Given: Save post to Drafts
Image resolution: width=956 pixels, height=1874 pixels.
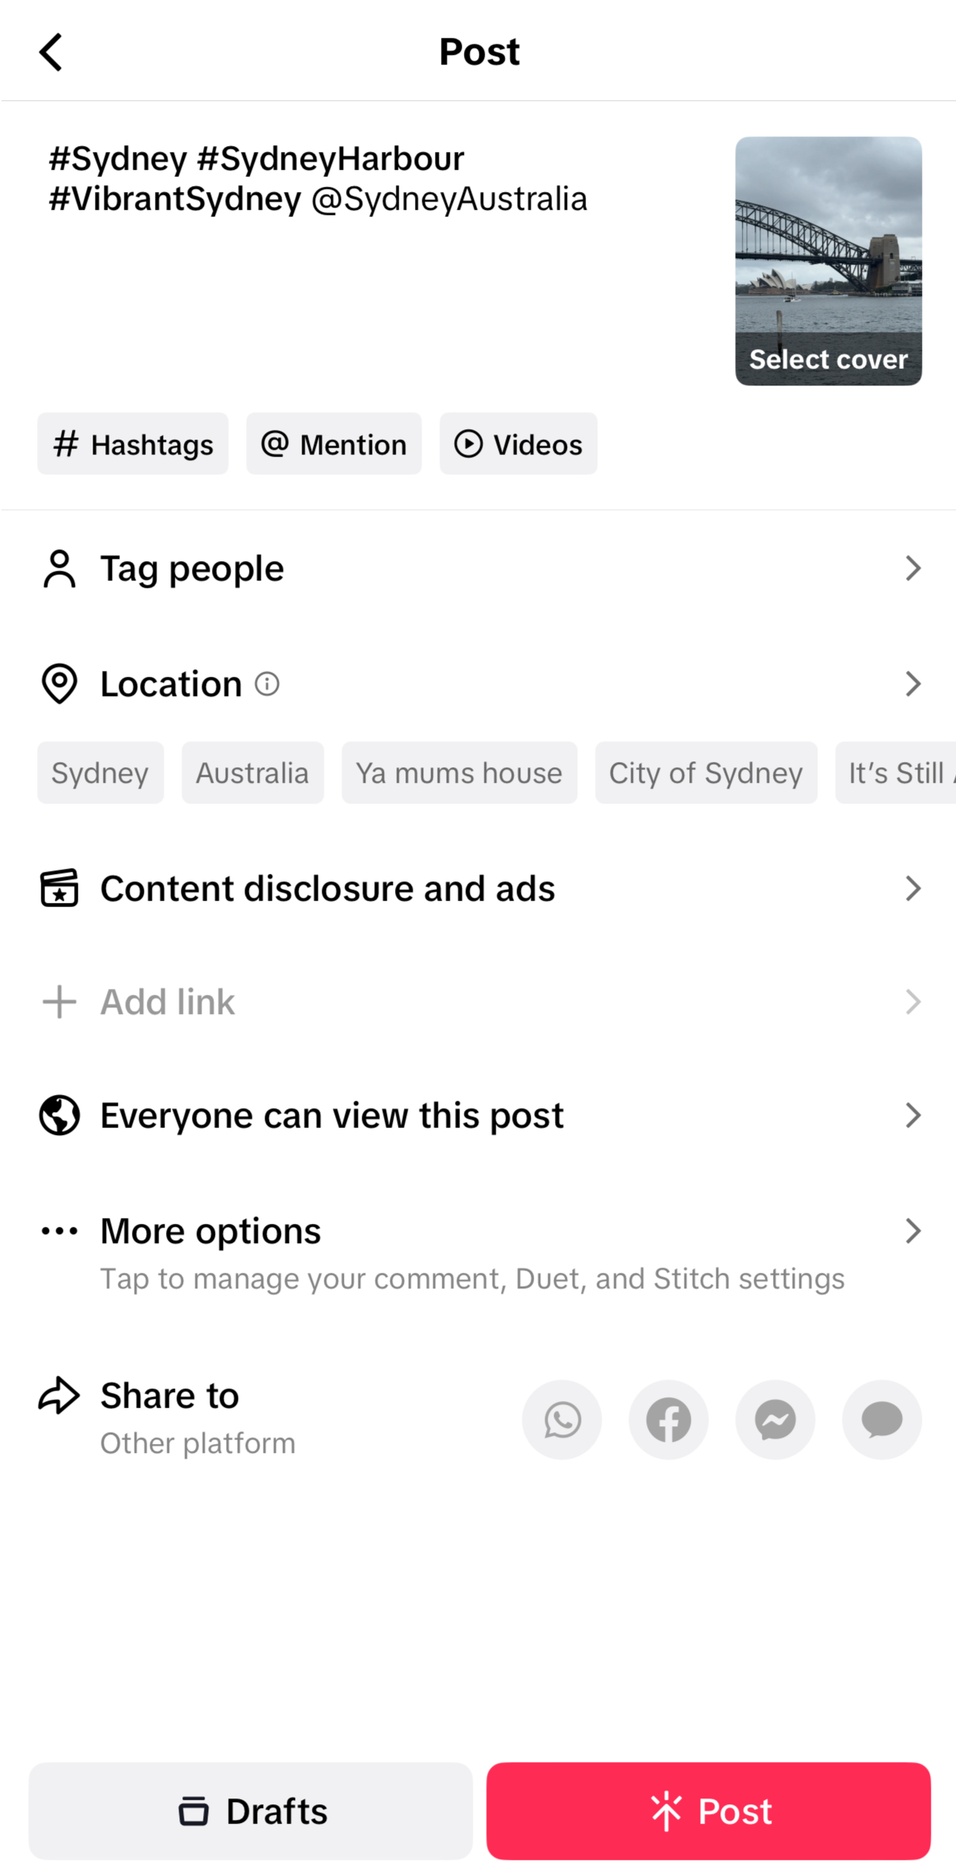Looking at the screenshot, I should pos(250,1810).
